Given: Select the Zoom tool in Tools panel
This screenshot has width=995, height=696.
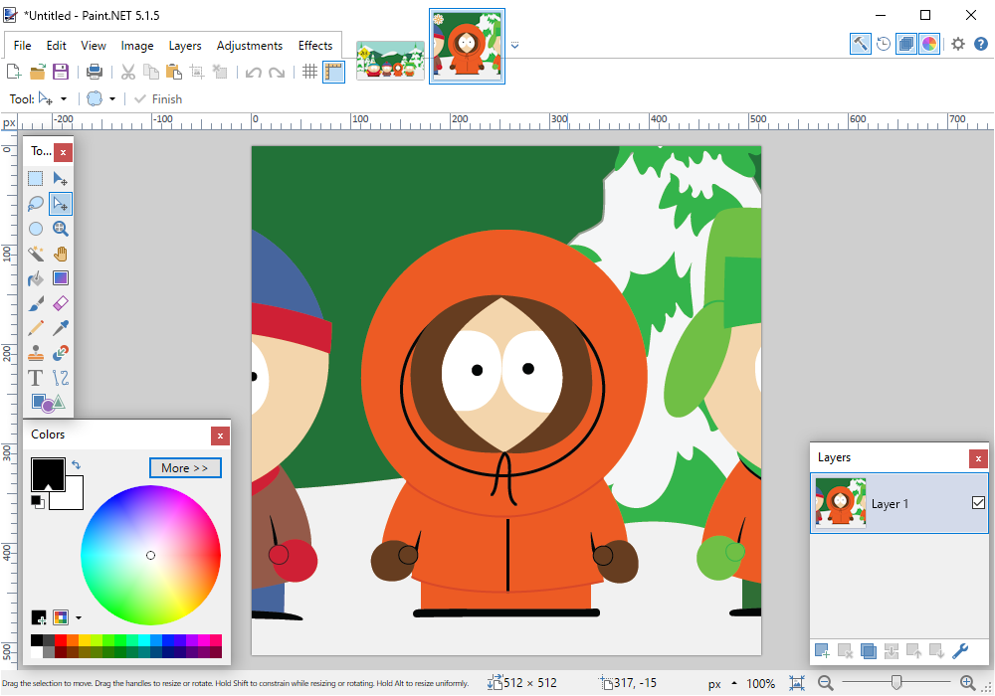Looking at the screenshot, I should click(x=61, y=229).
